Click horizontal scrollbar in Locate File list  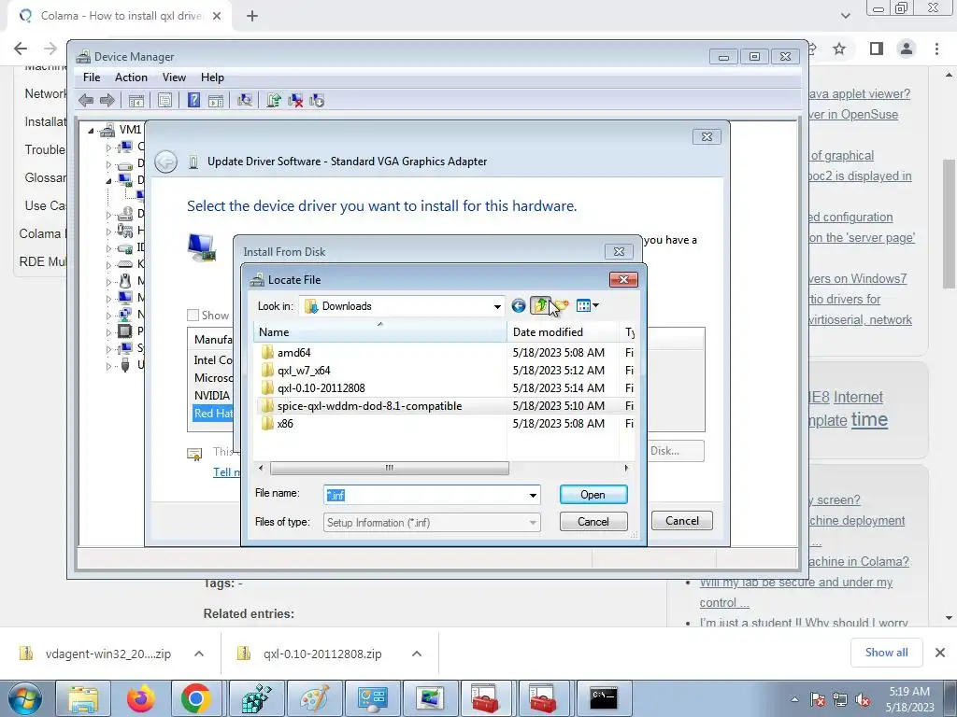point(390,468)
